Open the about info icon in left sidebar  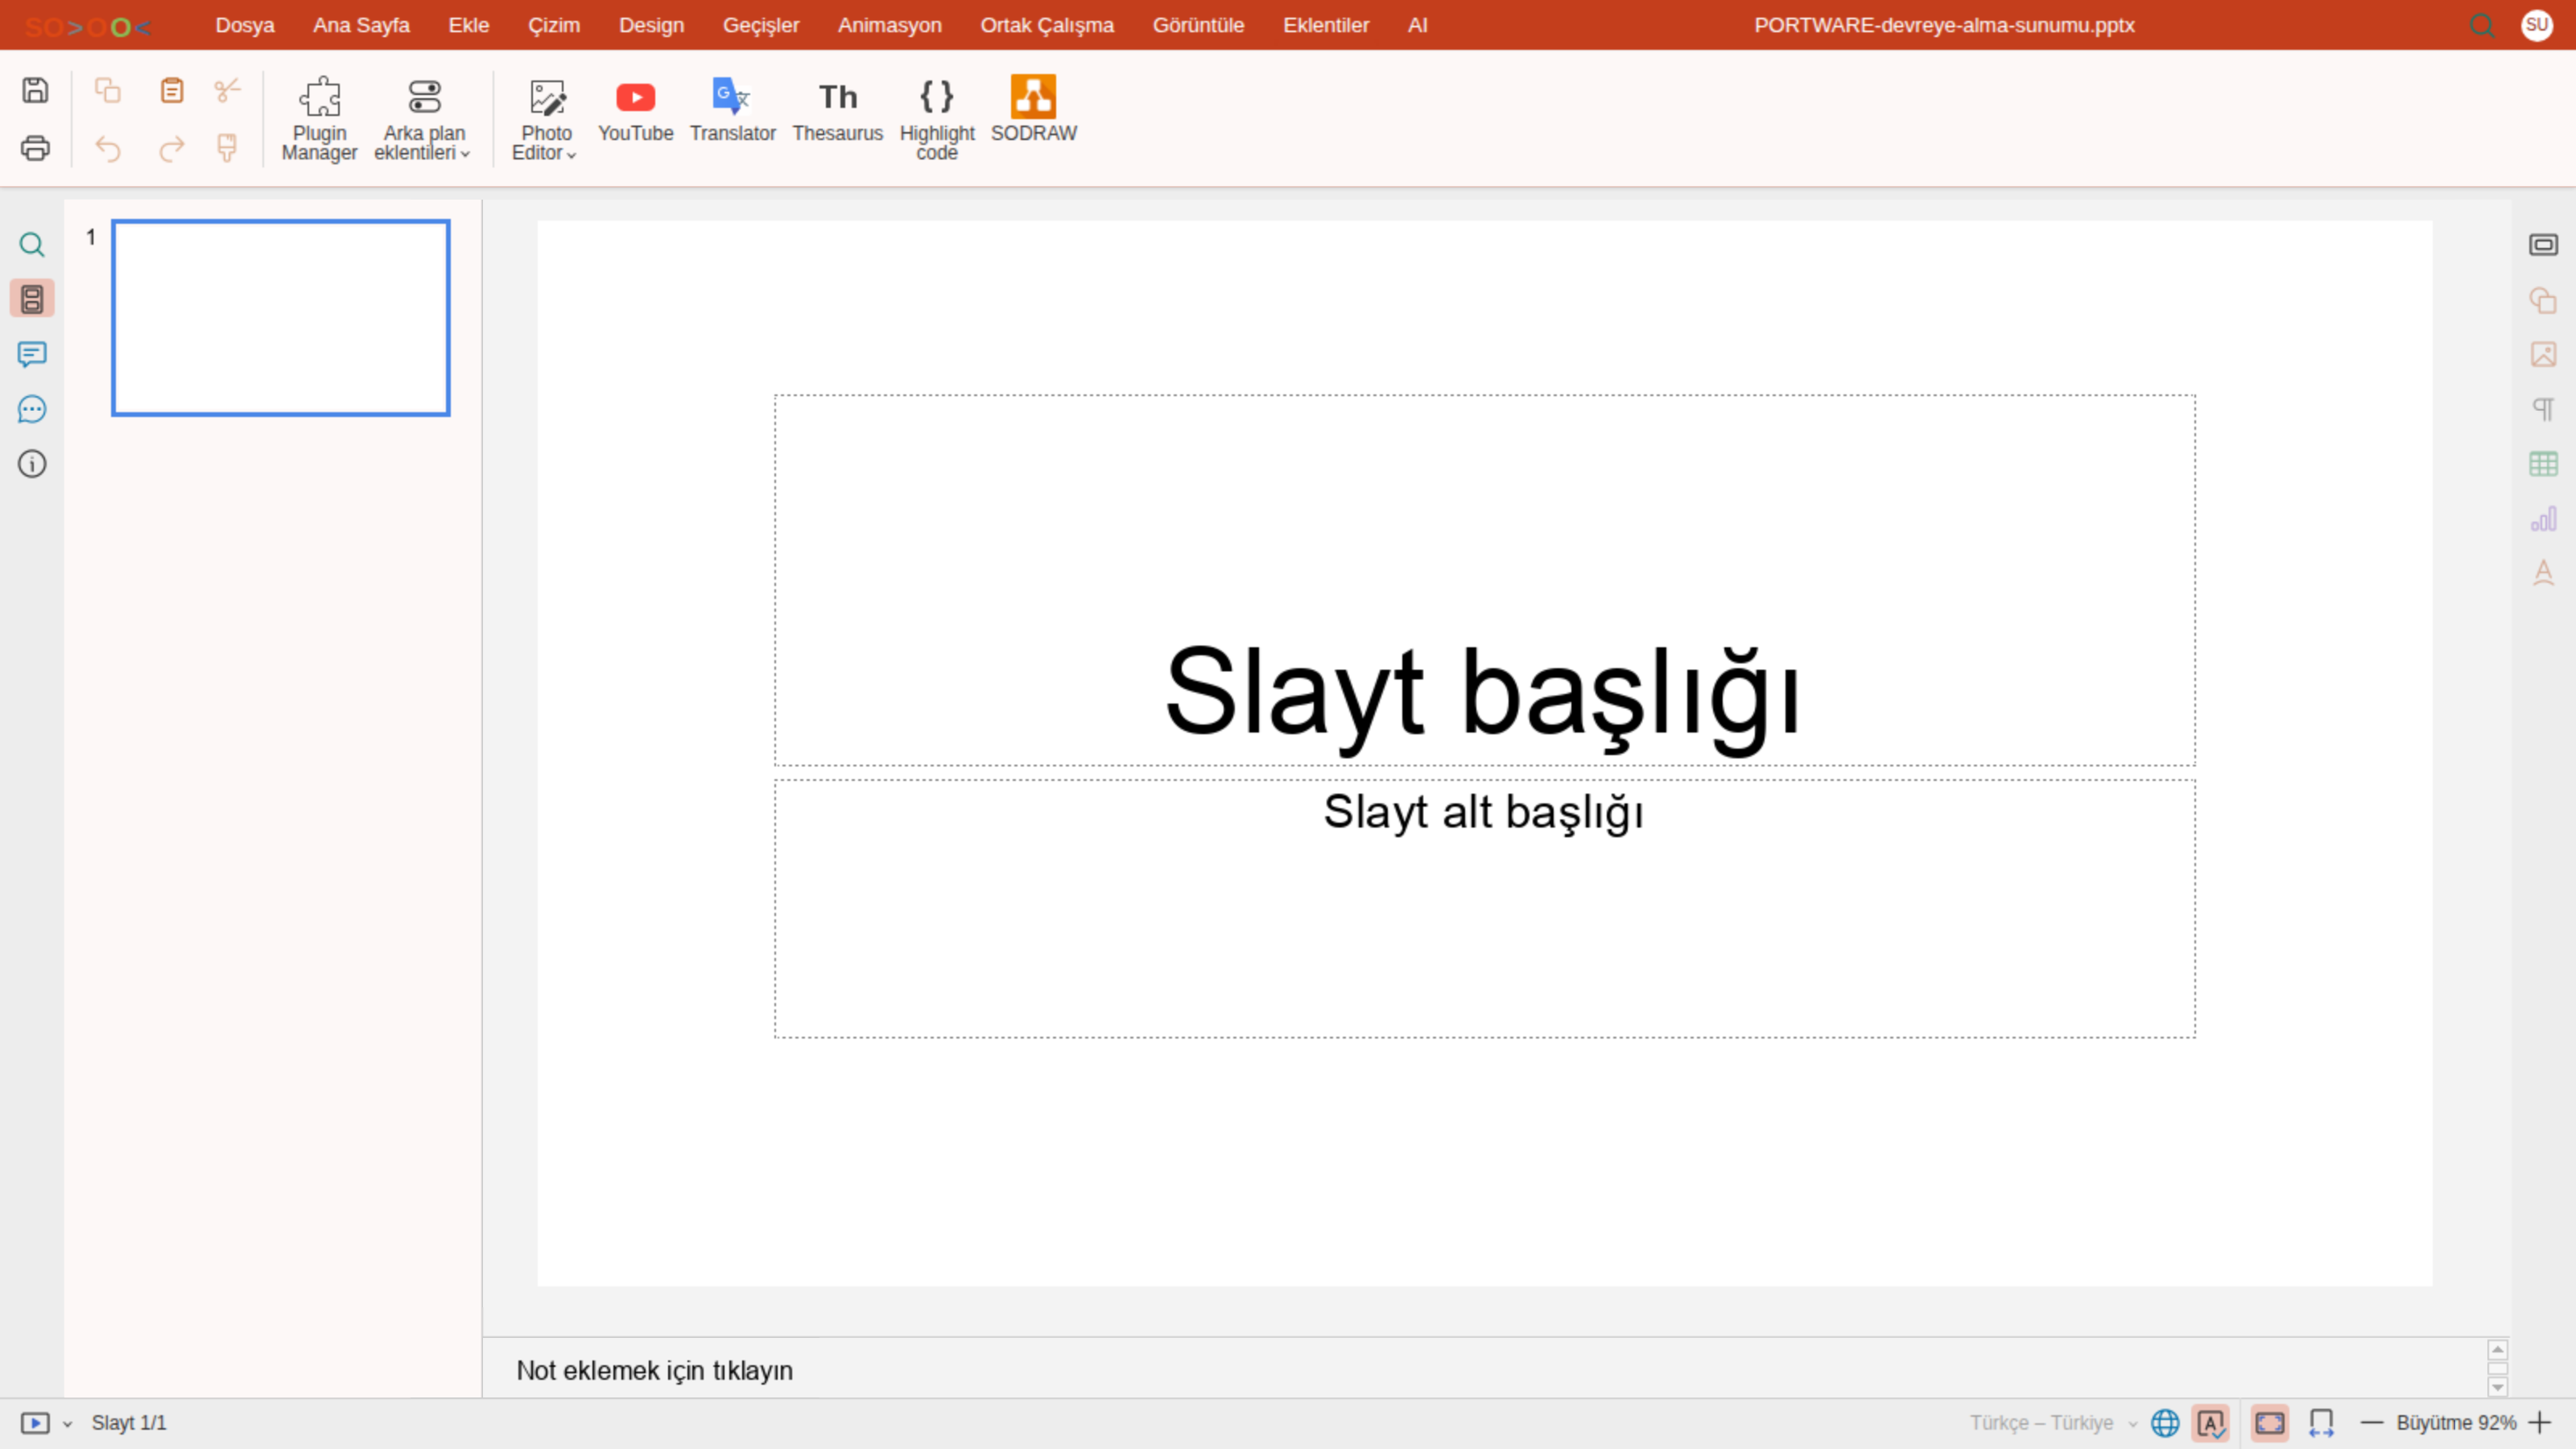32,464
